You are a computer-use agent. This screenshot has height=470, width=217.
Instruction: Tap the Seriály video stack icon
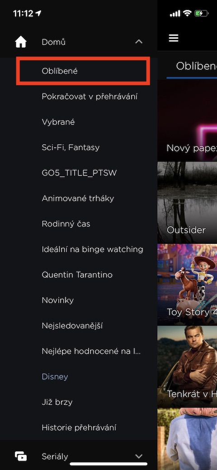[x=21, y=456]
